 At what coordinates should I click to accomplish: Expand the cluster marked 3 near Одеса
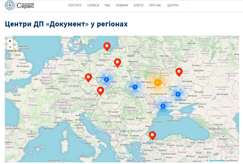(x=163, y=106)
